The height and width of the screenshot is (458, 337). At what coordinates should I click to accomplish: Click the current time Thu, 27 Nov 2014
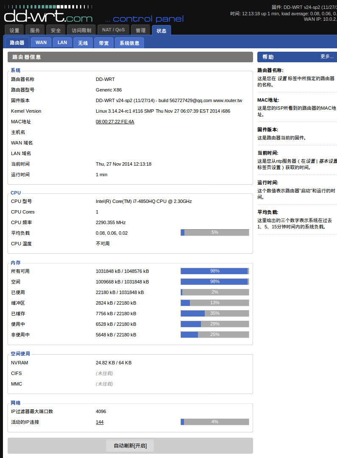coord(124,164)
